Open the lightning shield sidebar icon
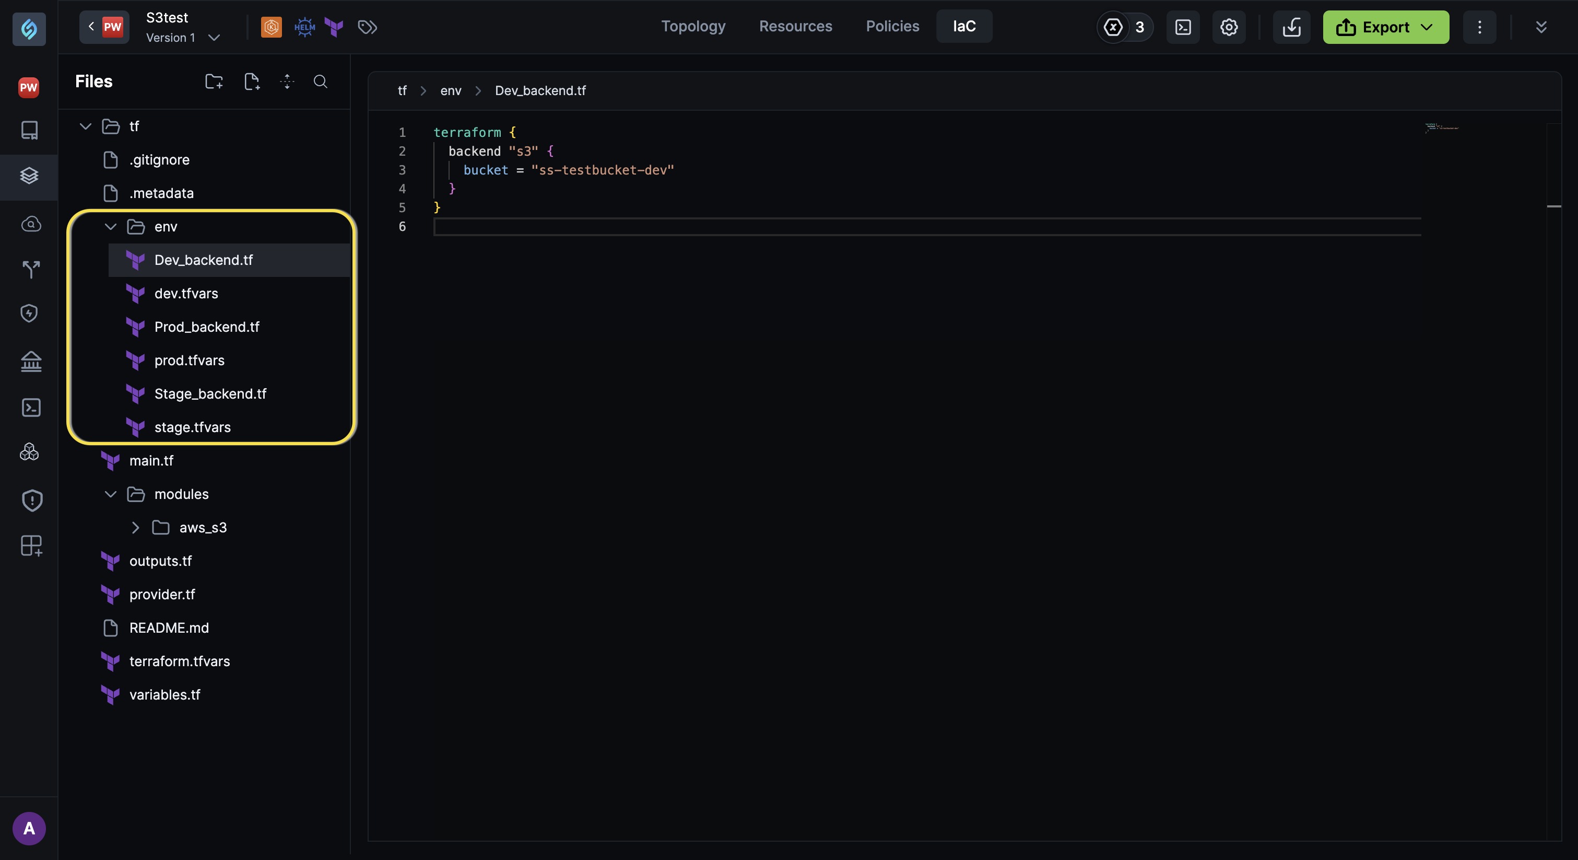This screenshot has width=1578, height=860. coord(29,313)
